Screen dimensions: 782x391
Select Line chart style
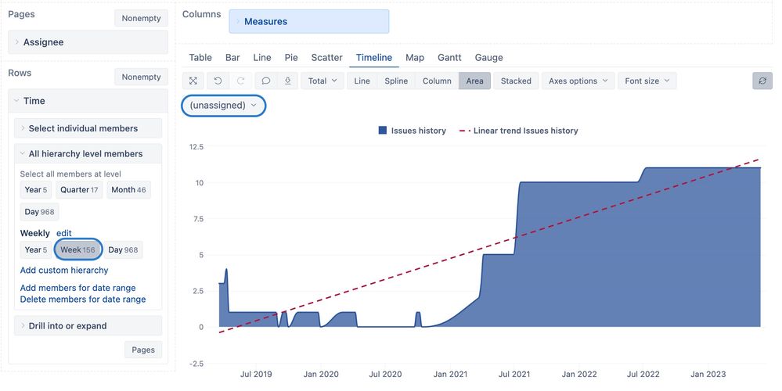(x=362, y=81)
